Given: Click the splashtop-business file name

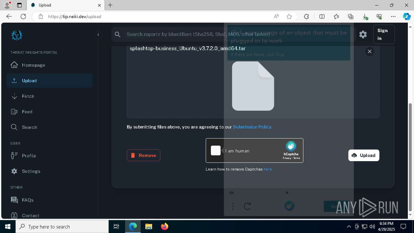Looking at the screenshot, I should pos(188,49).
